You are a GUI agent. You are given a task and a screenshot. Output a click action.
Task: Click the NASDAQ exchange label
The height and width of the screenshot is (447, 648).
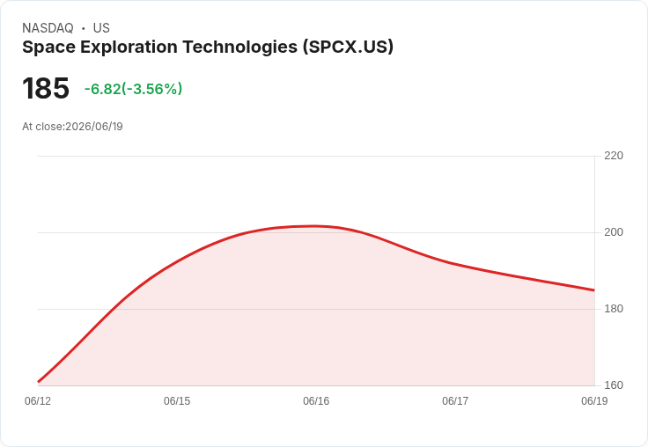click(x=48, y=28)
